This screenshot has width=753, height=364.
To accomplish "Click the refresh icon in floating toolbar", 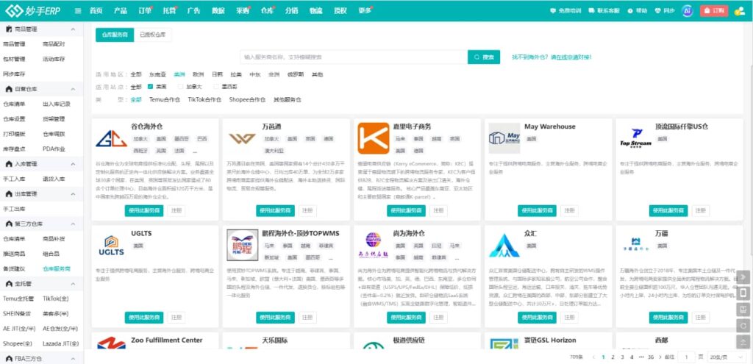I will pyautogui.click(x=743, y=325).
